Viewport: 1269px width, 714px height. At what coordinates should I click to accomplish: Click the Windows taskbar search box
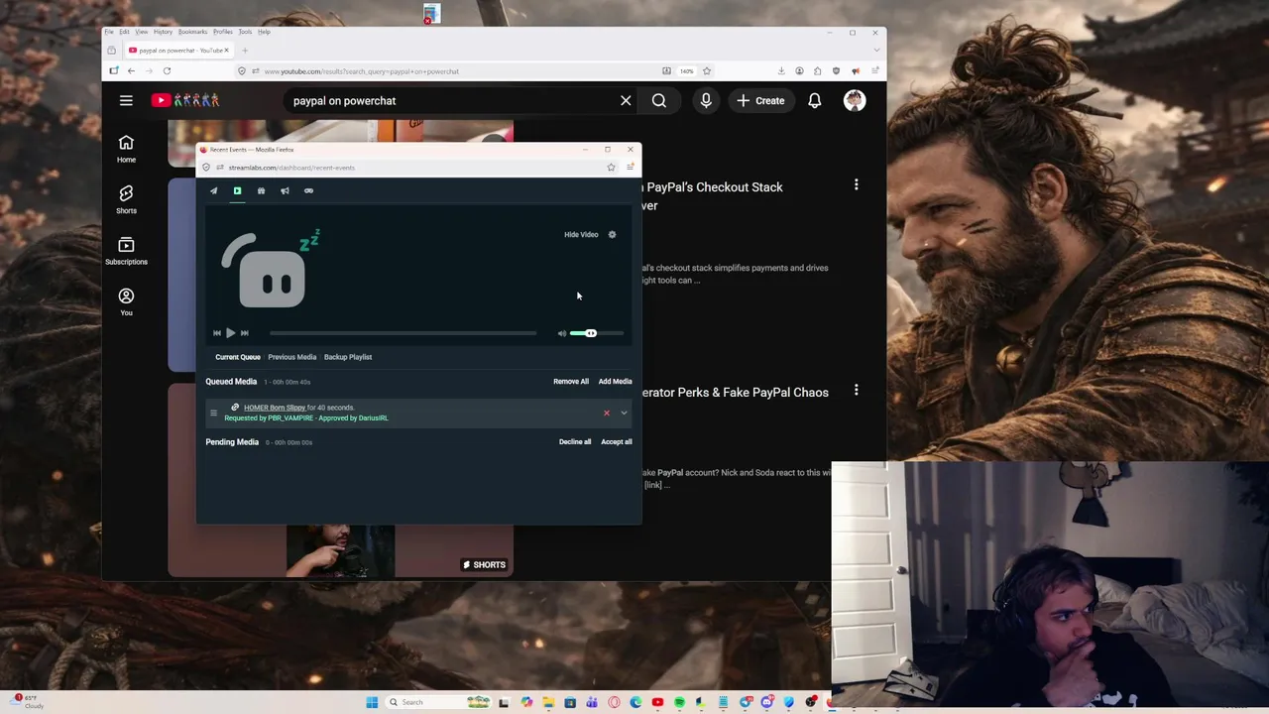click(438, 702)
